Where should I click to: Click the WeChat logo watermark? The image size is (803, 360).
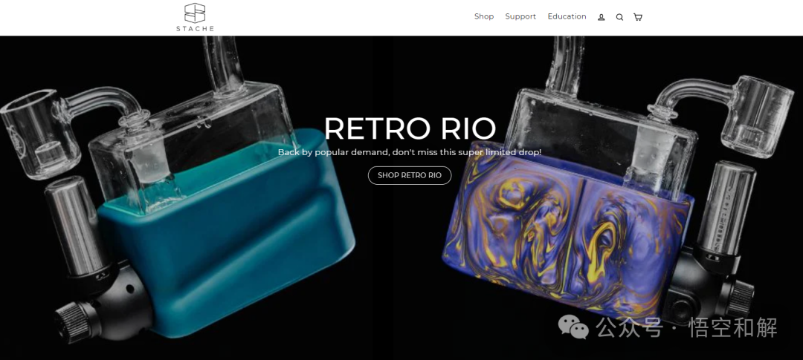point(573,327)
